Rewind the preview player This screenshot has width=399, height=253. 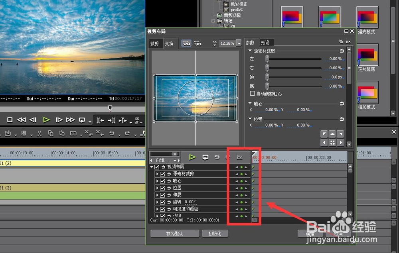tap(22, 120)
